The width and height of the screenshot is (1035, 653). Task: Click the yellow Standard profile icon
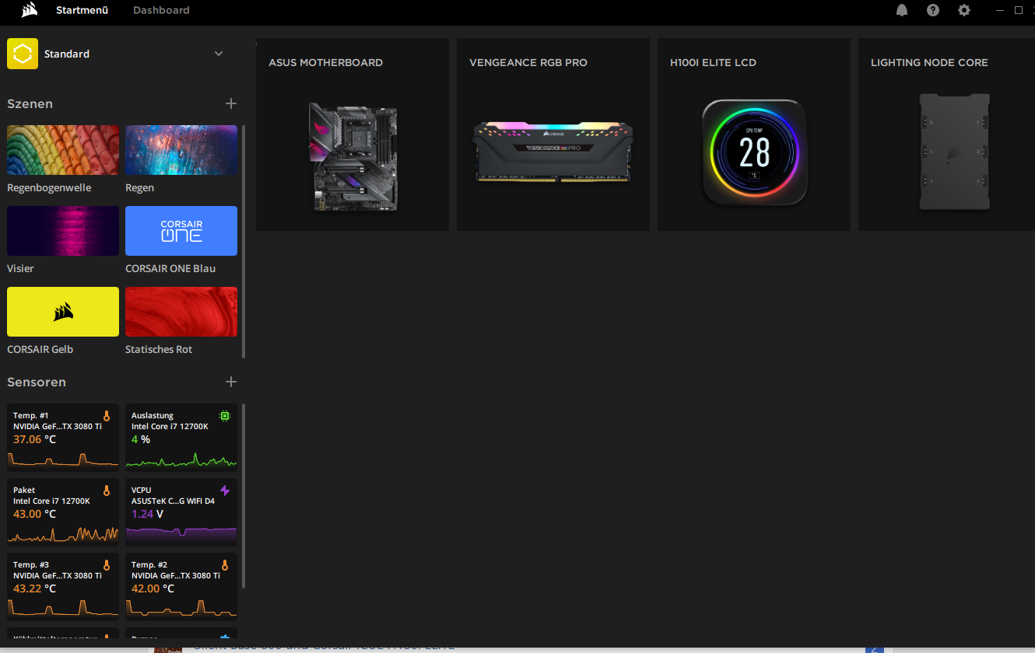[23, 54]
